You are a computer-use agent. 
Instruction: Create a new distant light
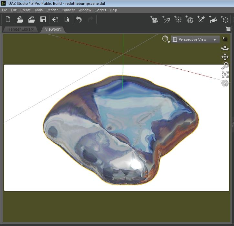click(166, 19)
